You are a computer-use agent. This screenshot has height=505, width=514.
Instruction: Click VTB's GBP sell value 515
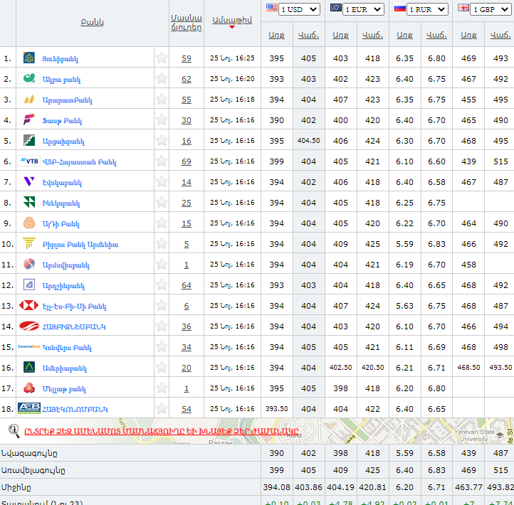[500, 161]
